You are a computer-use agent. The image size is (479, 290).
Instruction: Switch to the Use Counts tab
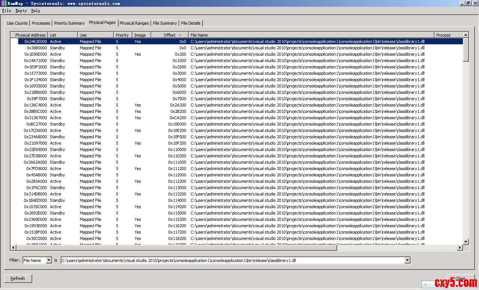[x=17, y=23]
